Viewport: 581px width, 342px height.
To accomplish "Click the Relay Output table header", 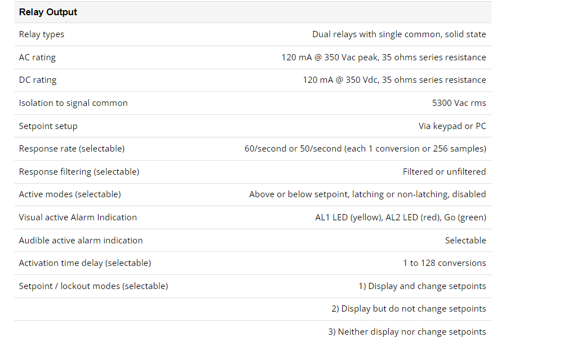I will tap(48, 12).
